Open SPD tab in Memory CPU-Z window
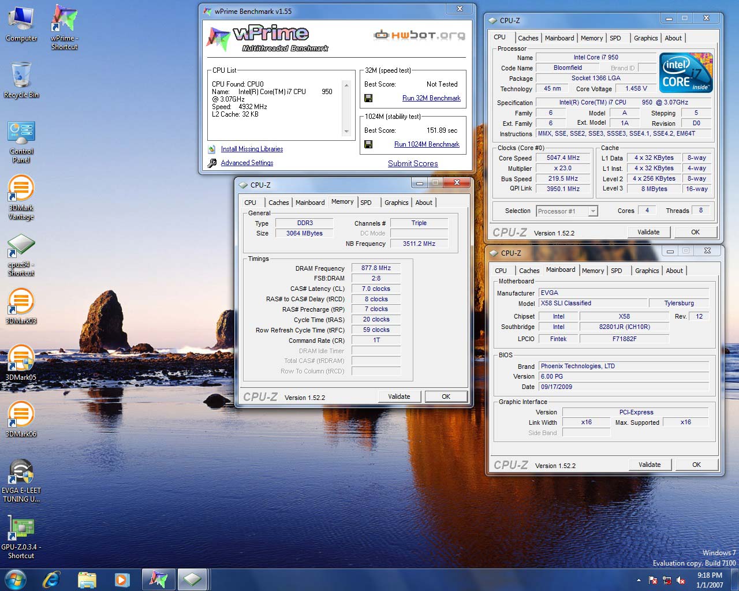This screenshot has height=591, width=739. [366, 203]
